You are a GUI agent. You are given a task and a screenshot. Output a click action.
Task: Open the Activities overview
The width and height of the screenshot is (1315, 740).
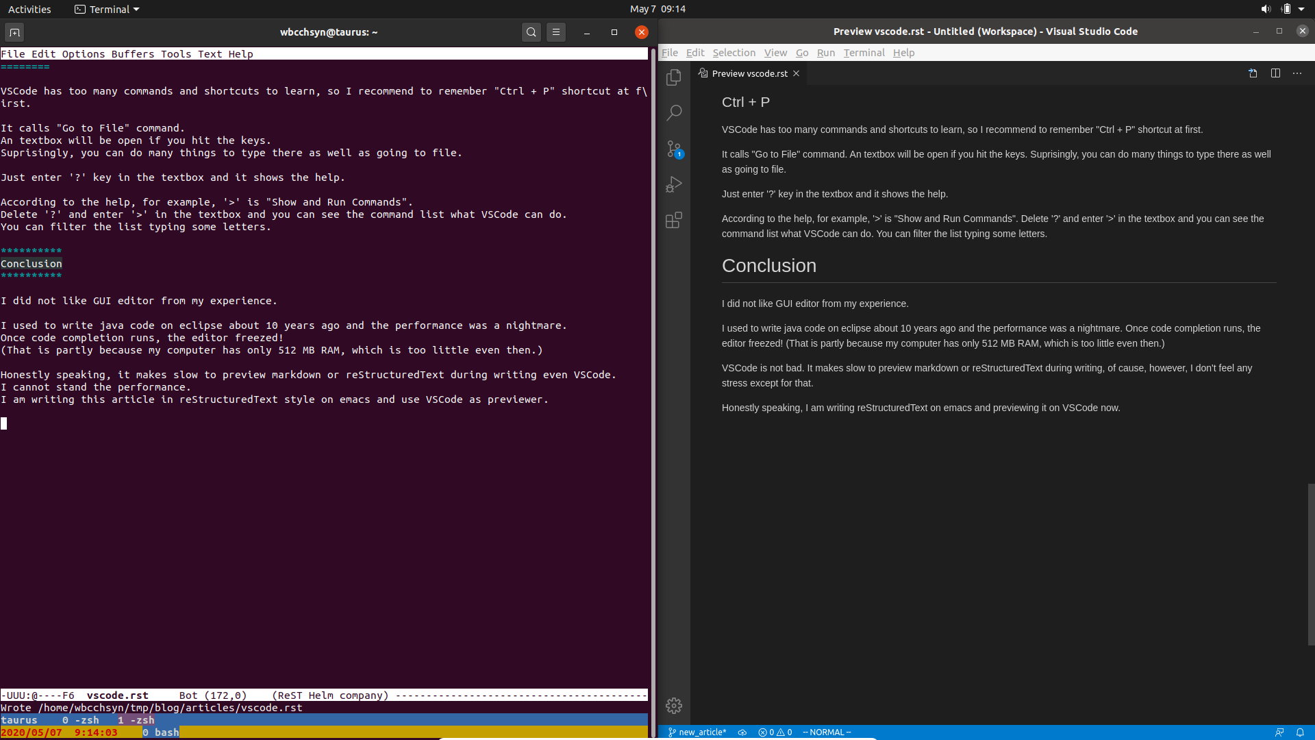click(x=29, y=9)
